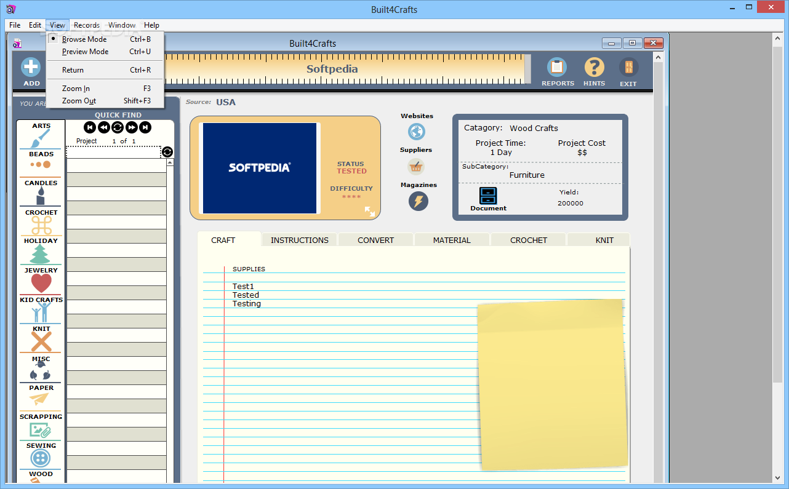
Task: Select the JEWELRY heart category icon
Action: coord(41,284)
